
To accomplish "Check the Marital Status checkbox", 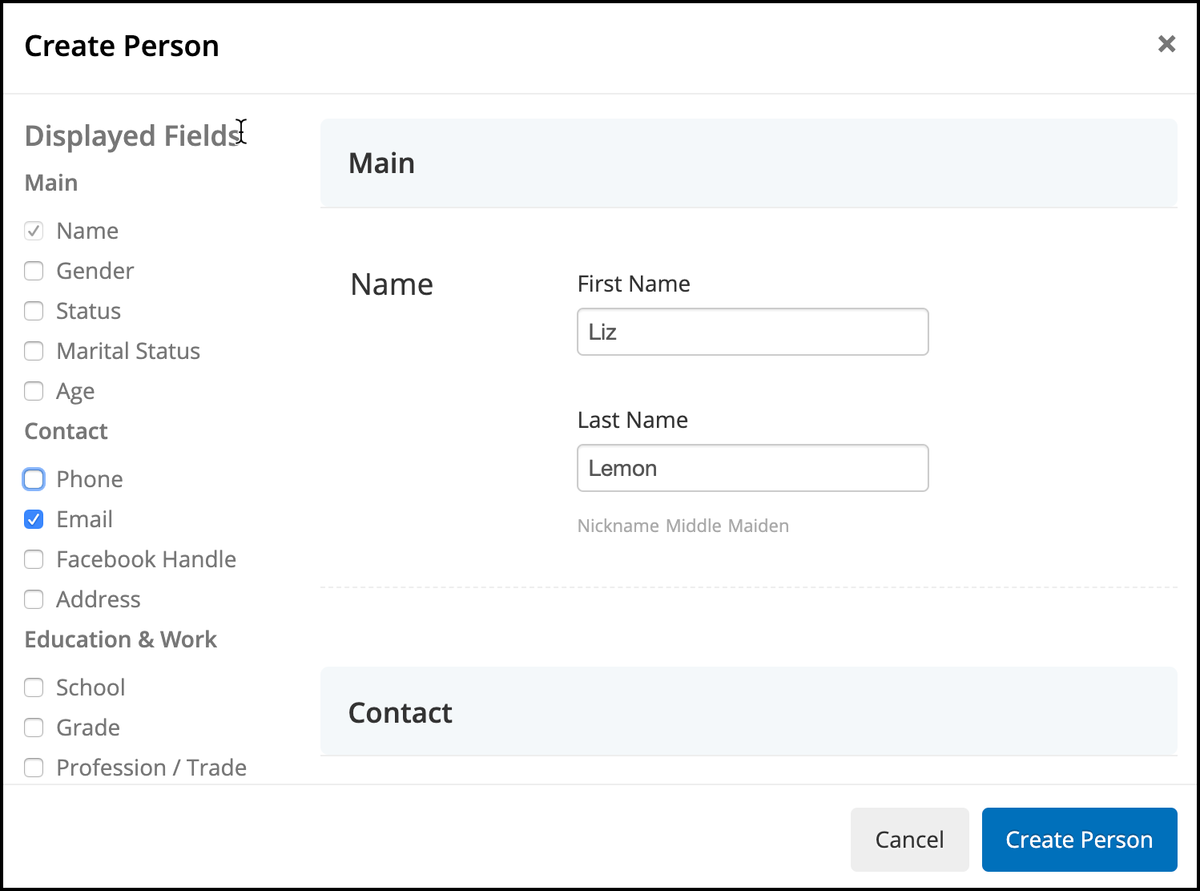I will point(34,351).
